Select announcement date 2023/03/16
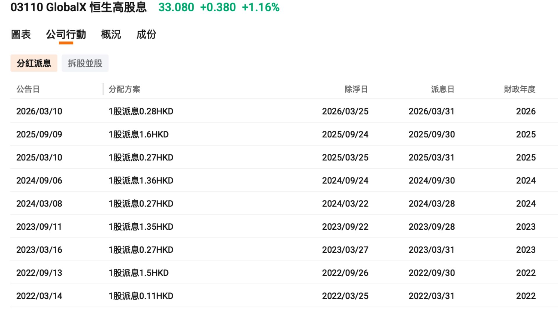 coord(39,250)
